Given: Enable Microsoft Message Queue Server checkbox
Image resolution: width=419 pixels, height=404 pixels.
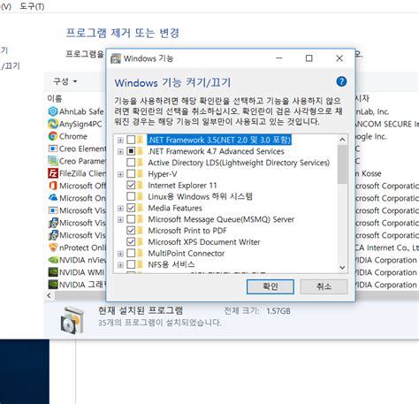Looking at the screenshot, I should pos(131,219).
